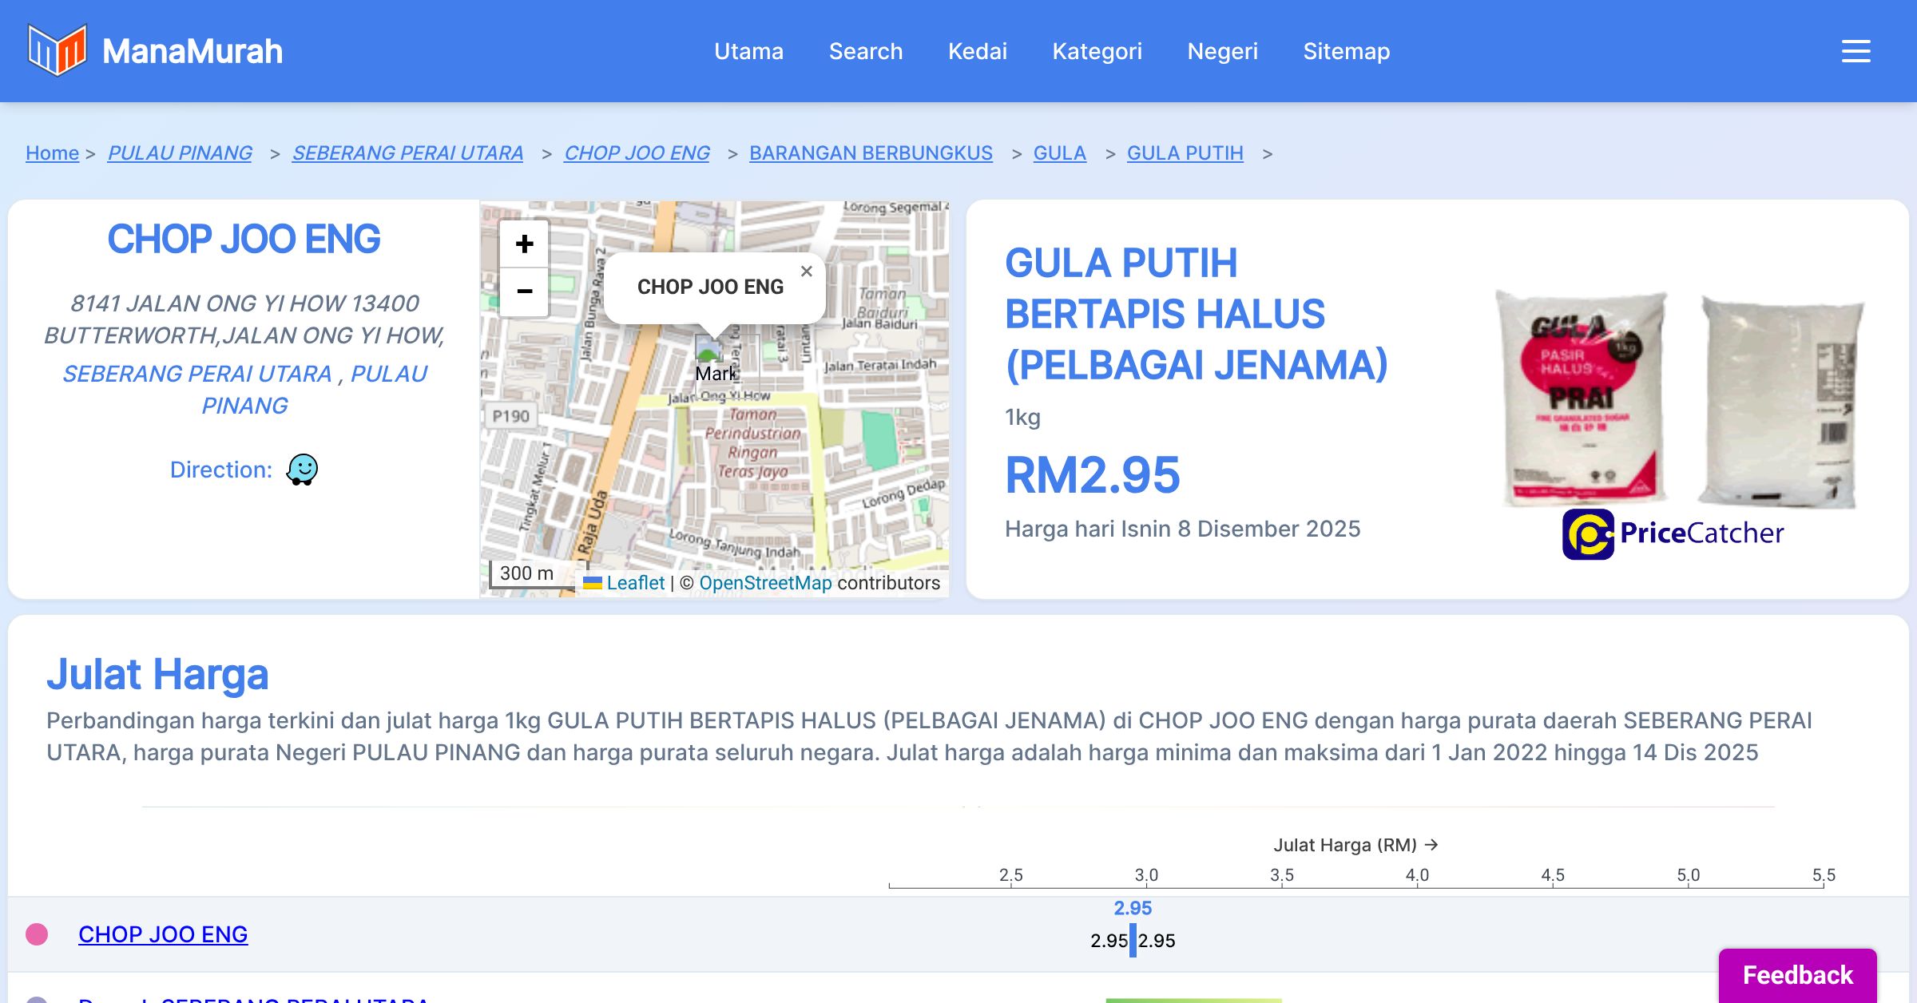The height and width of the screenshot is (1003, 1917).
Task: Go to the Kategori menu
Action: (x=1097, y=51)
